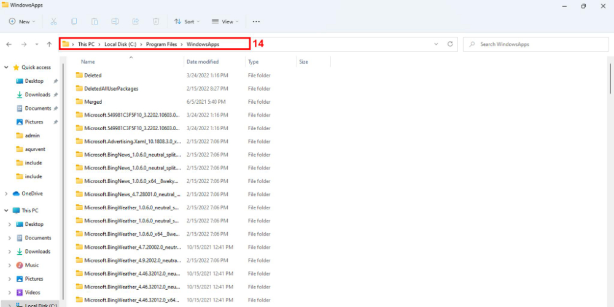Select the DeletedAllUserPackages folder
The image size is (614, 307).
point(111,88)
